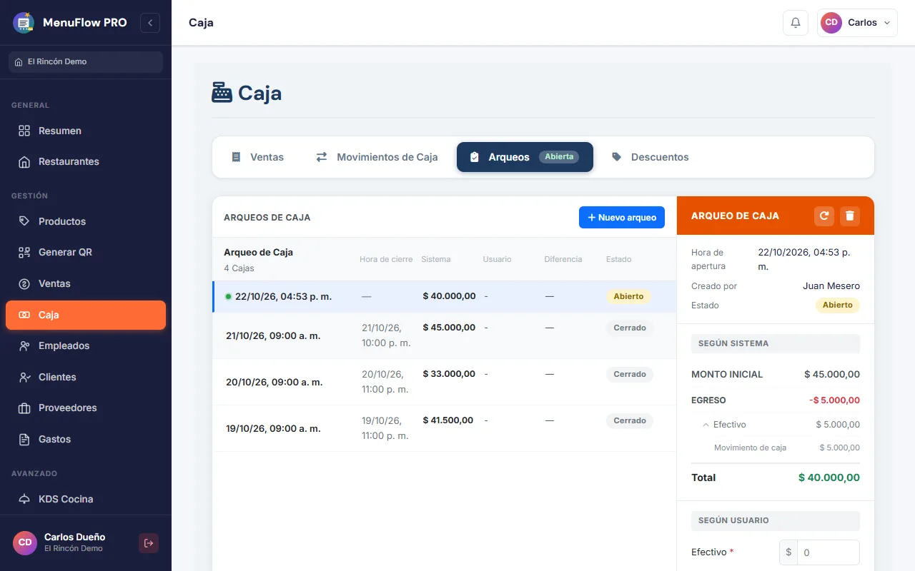Click the Cerrado badge on the 21/10/26 row

(x=630, y=328)
